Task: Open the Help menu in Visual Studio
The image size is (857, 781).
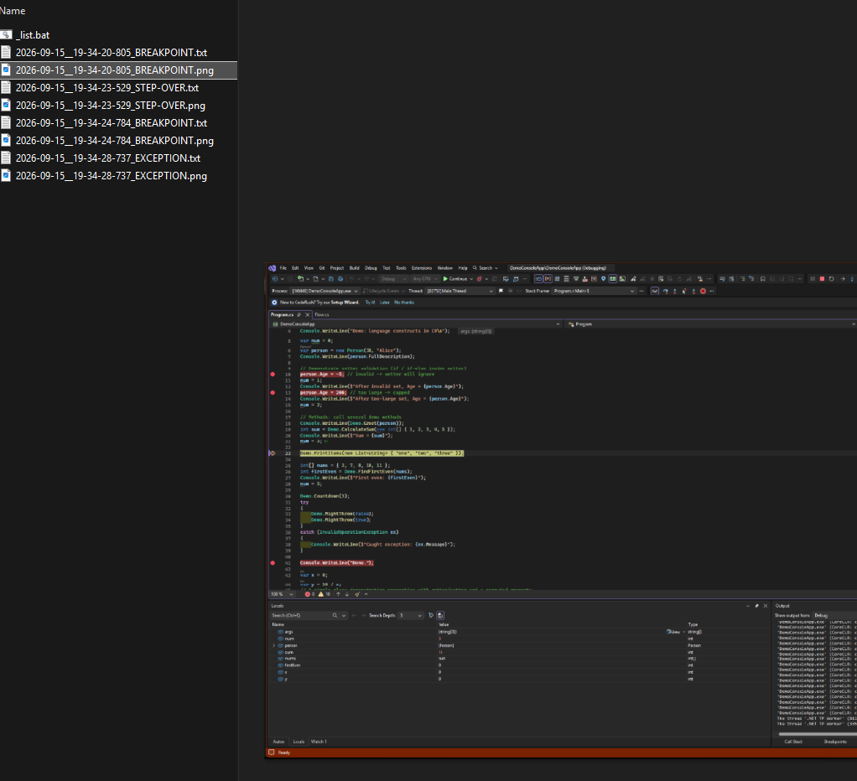Action: point(463,268)
